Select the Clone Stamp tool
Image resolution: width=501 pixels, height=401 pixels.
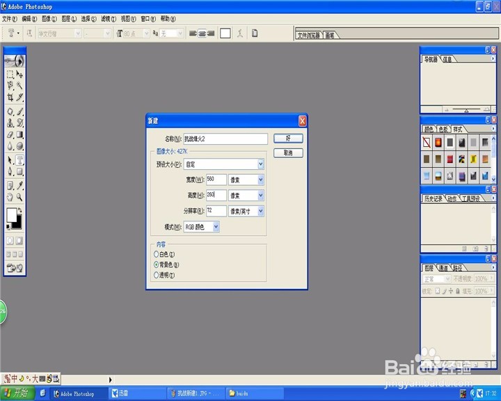(x=10, y=123)
